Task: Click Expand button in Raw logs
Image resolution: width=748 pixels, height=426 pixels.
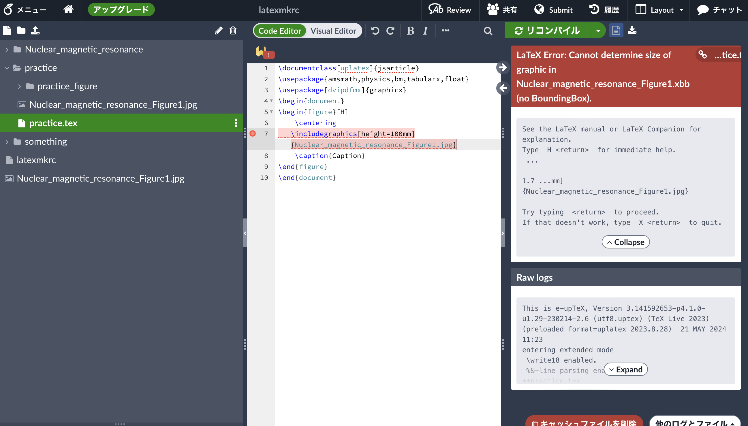Action: click(625, 370)
